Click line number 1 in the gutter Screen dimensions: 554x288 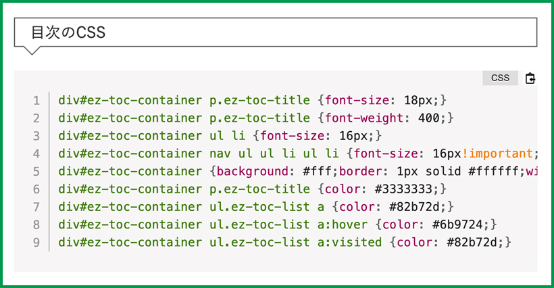36,101
